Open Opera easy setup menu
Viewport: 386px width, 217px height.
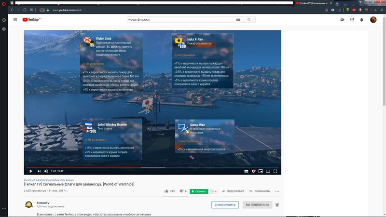click(x=382, y=10)
